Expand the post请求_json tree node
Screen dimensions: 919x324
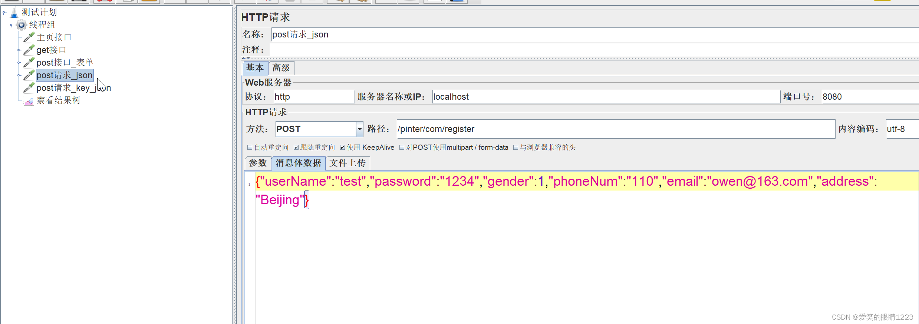tap(19, 75)
